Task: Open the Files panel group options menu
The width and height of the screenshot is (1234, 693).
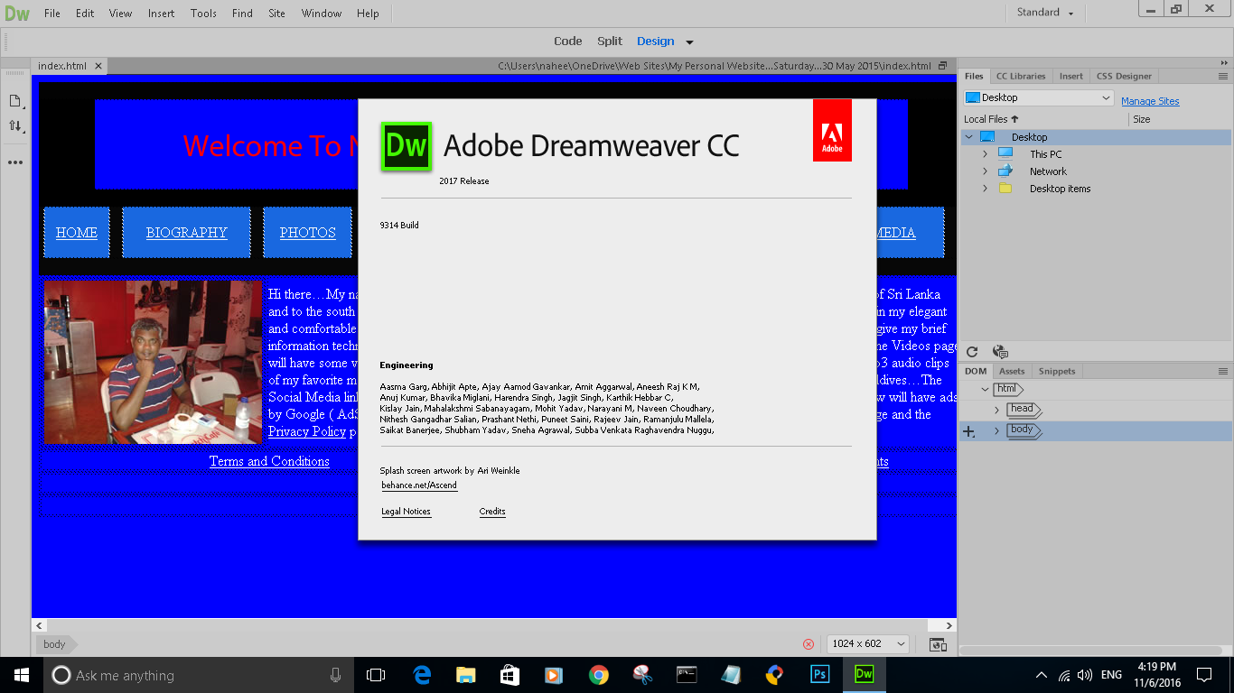Action: pyautogui.click(x=1223, y=76)
